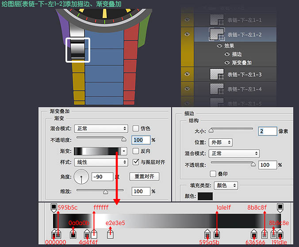Click the stroke size field showing 2

tap(268, 131)
